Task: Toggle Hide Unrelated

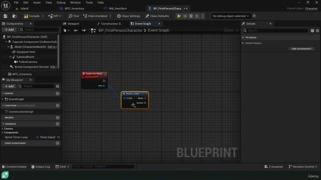Action: coord(95,16)
